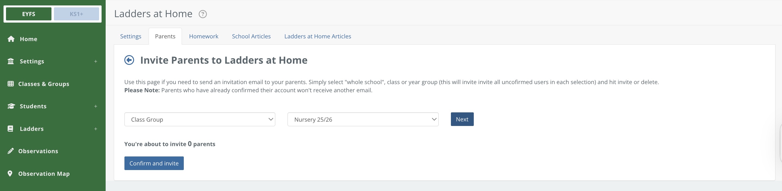Screen dimensions: 782x191
Task: Click the back arrow circle icon
Action: [x=129, y=60]
